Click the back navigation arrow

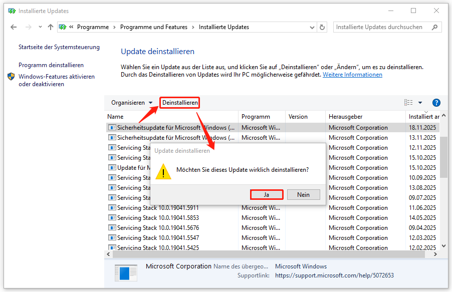click(14, 27)
